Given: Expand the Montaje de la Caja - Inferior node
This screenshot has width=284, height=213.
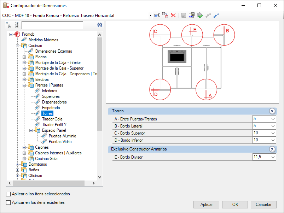Looking at the screenshot, I should [24, 63].
